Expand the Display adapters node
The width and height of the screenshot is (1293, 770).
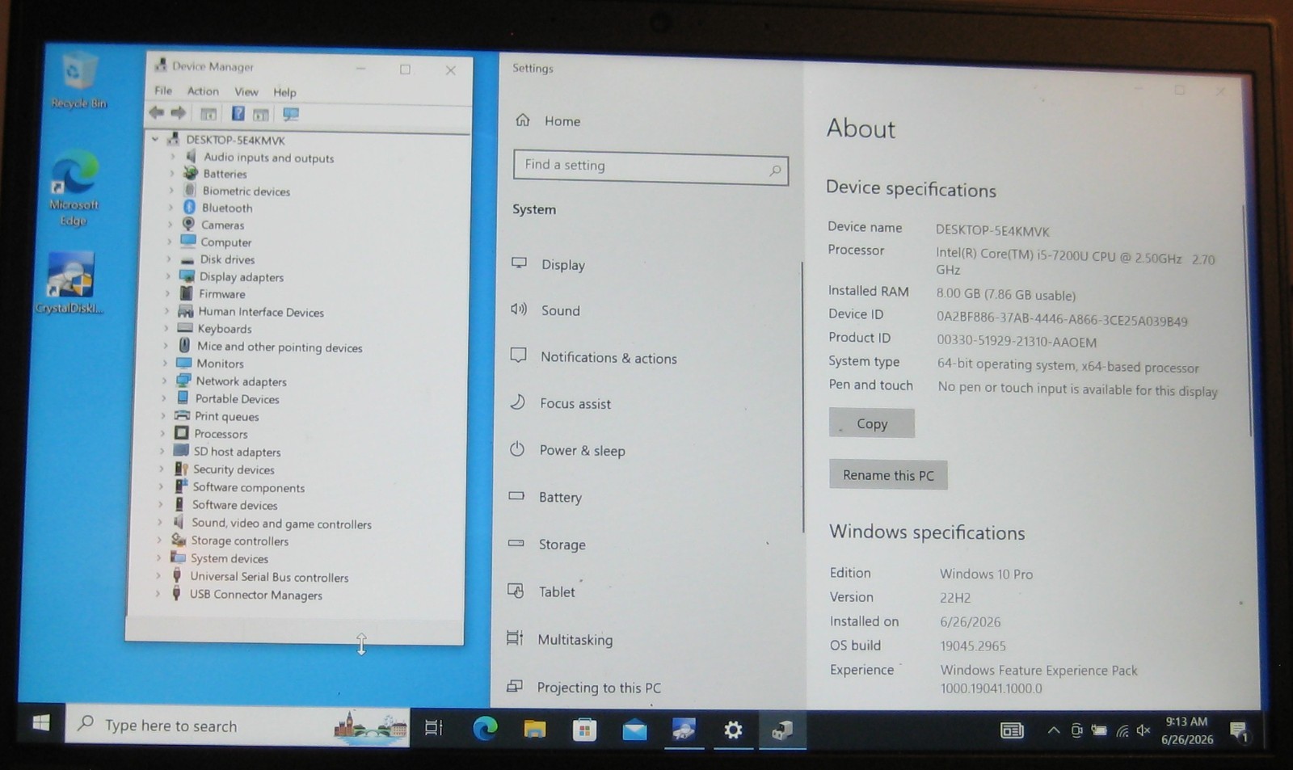click(169, 276)
